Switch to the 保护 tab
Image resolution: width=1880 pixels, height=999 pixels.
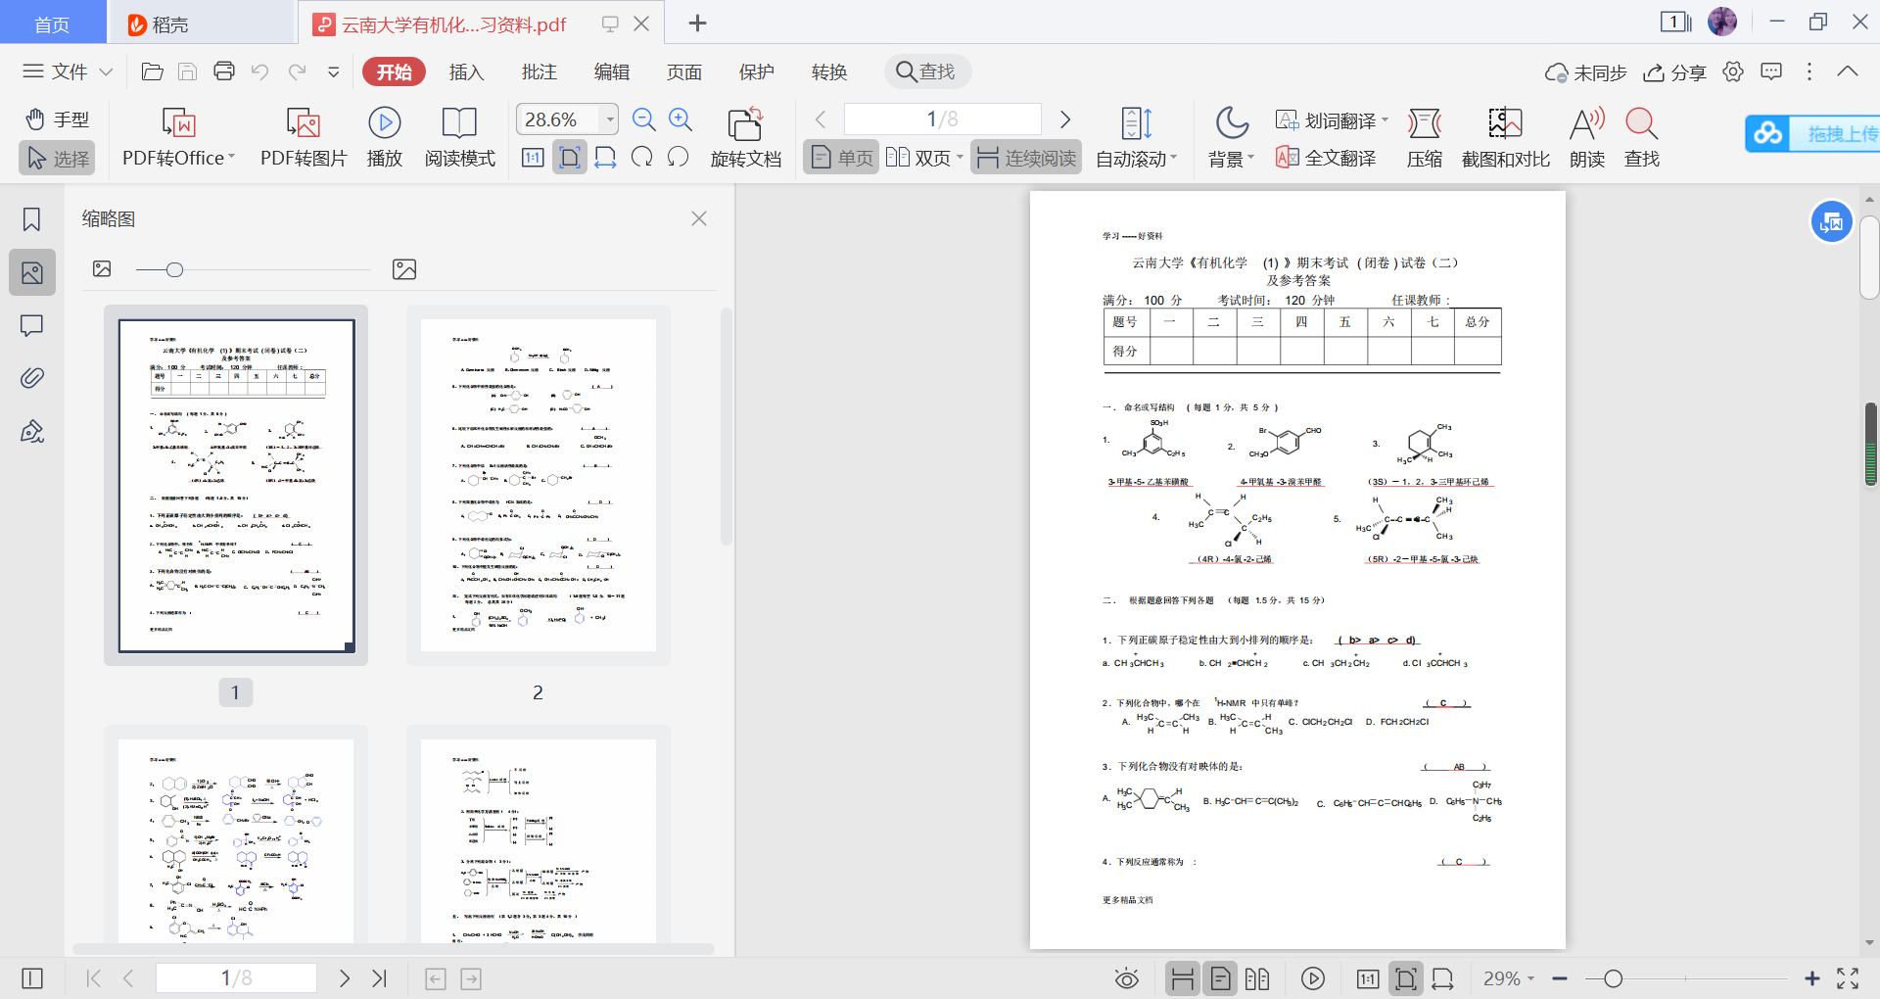point(756,71)
